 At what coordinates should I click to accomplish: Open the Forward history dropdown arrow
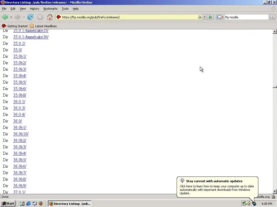[x=24, y=17]
